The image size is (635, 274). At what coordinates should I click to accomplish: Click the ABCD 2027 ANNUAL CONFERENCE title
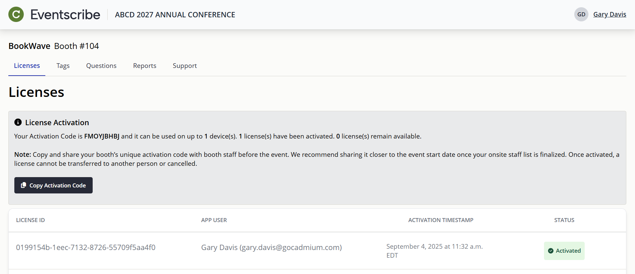pos(175,15)
